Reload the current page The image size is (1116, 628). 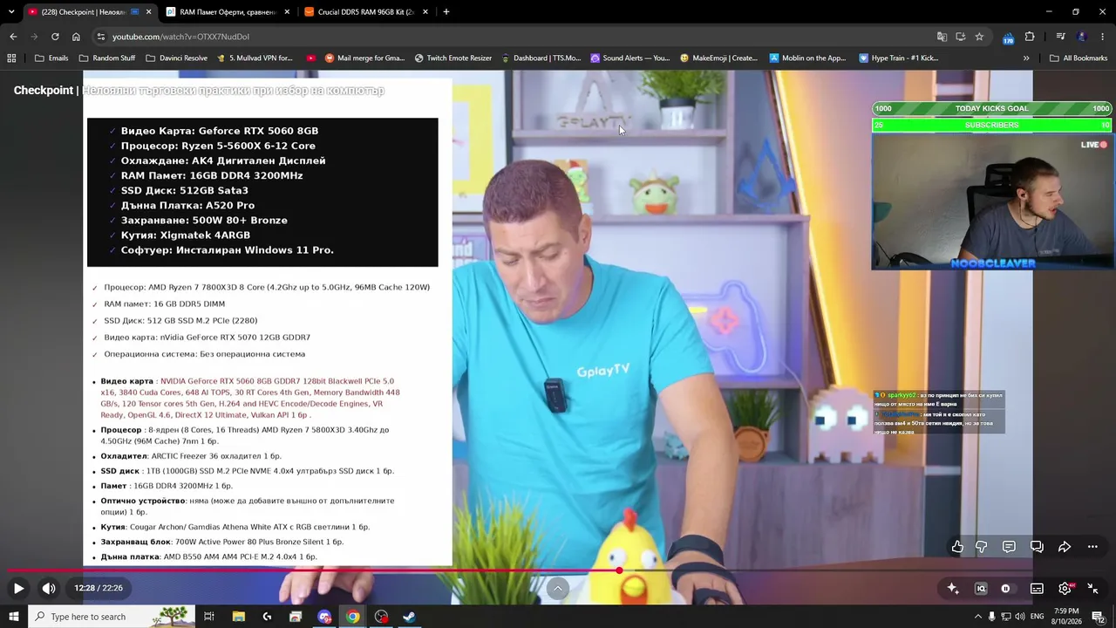point(55,37)
